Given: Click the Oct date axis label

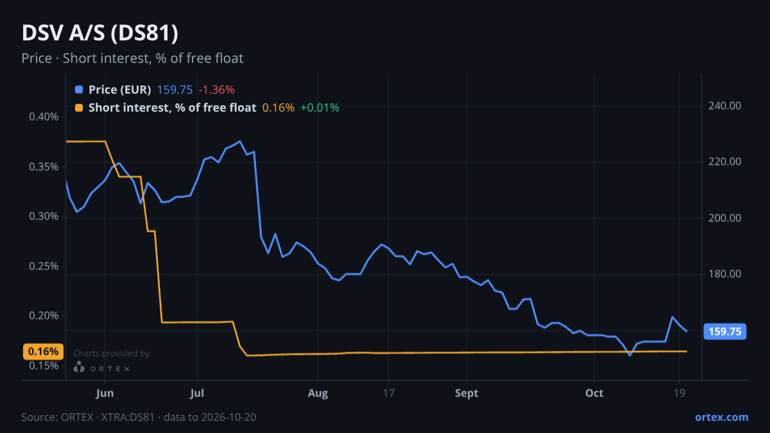Looking at the screenshot, I should pos(594,393).
